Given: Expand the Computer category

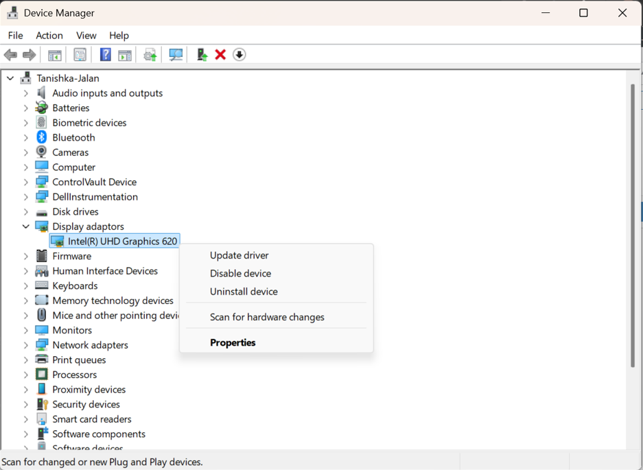Looking at the screenshot, I should tap(26, 167).
